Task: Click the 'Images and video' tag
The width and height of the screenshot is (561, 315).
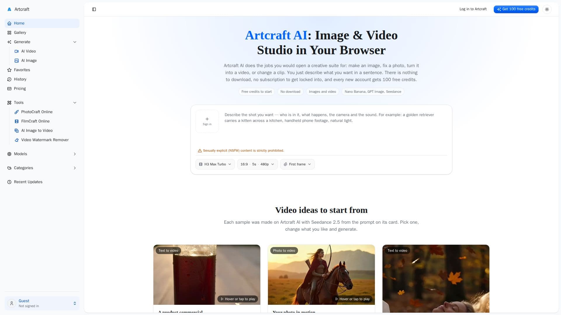Action: [x=323, y=92]
